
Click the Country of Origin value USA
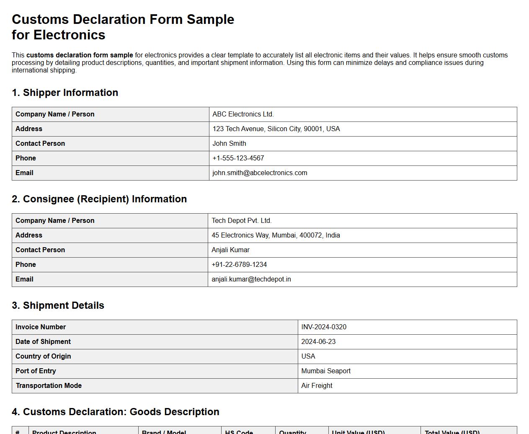click(309, 356)
